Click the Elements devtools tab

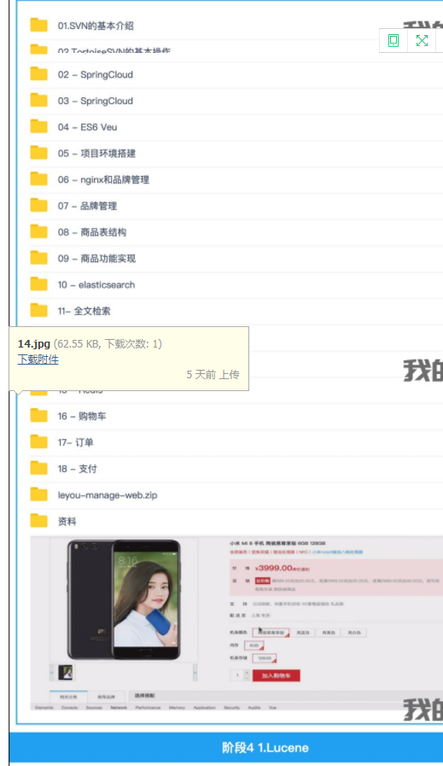click(x=44, y=707)
